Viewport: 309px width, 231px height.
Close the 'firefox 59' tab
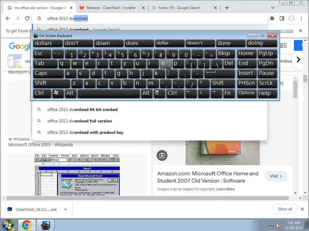click(x=215, y=8)
